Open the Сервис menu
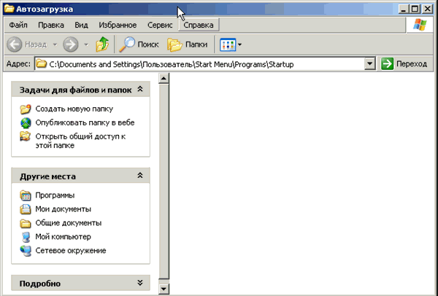The width and height of the screenshot is (438, 296). point(160,25)
